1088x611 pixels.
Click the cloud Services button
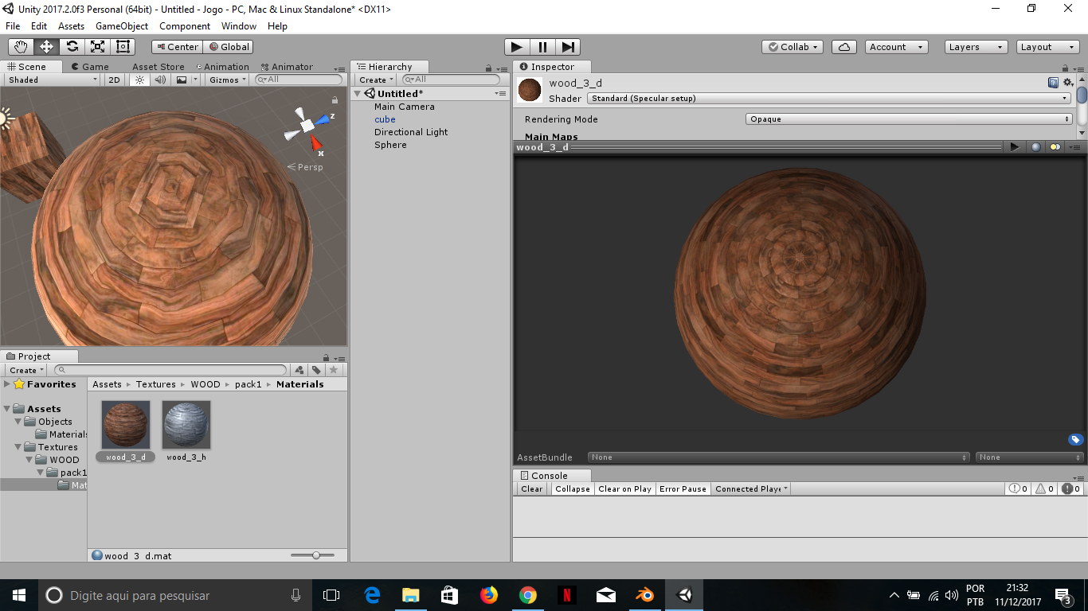point(844,47)
